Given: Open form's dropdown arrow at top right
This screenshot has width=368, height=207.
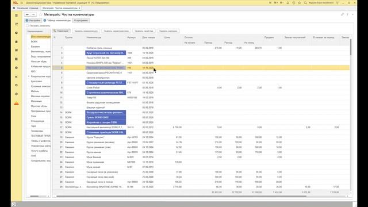Looking at the screenshot, I should click(x=352, y=14).
